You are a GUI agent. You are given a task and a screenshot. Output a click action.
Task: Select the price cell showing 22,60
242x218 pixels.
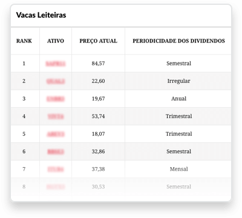click(x=98, y=81)
